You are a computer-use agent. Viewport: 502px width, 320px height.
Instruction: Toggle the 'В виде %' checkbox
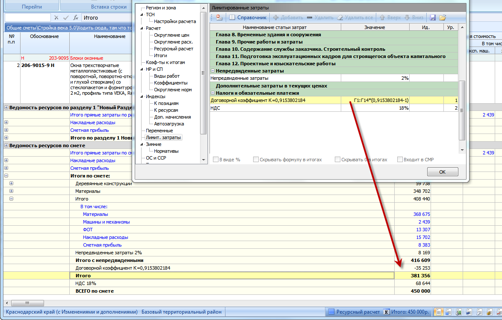[216, 160]
